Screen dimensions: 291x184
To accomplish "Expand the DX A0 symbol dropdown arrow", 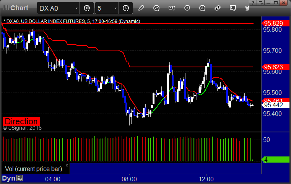I will point(76,8).
